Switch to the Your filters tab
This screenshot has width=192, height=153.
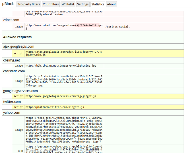[51, 4]
